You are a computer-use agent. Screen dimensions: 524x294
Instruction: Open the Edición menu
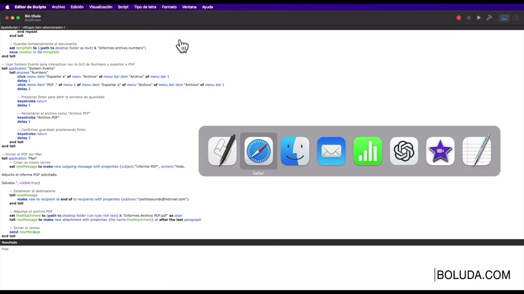point(77,7)
